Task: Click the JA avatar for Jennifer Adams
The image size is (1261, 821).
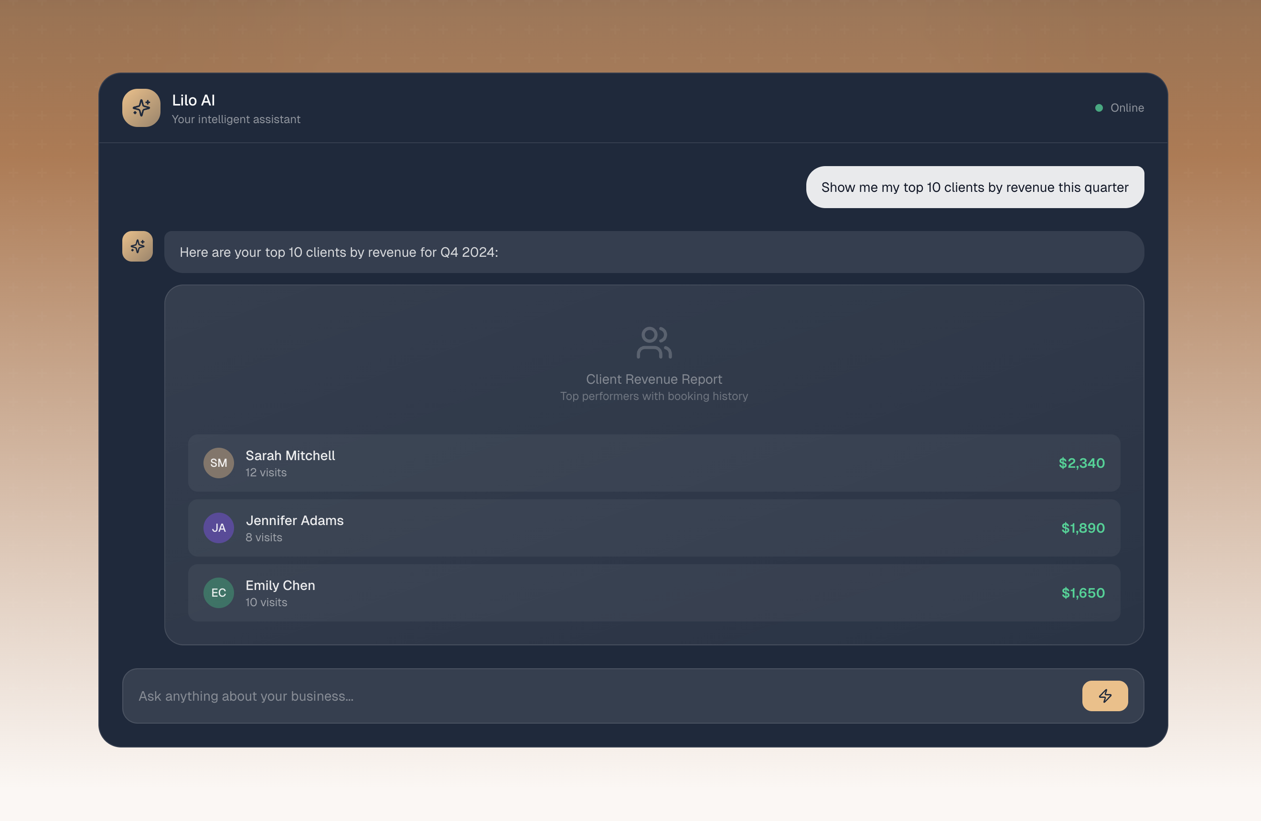Action: tap(218, 528)
